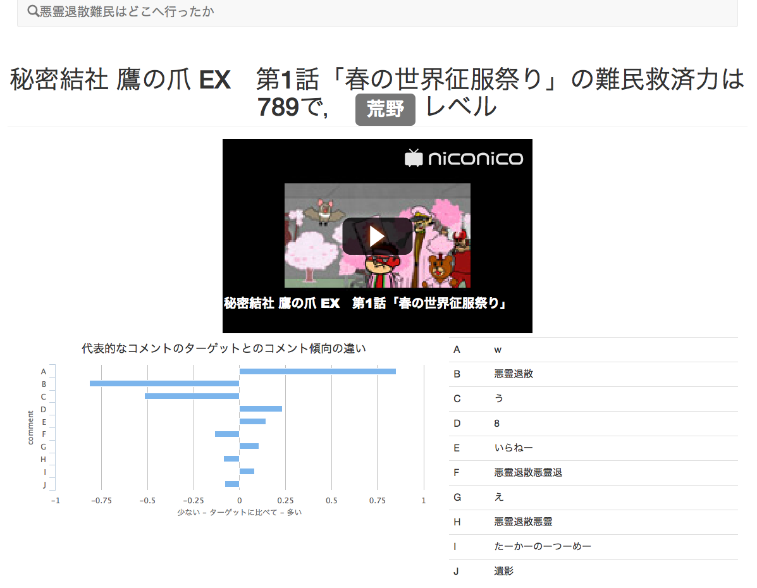The width and height of the screenshot is (757, 588).
Task: Click the video title caption below the thumbnail
Action: (364, 303)
